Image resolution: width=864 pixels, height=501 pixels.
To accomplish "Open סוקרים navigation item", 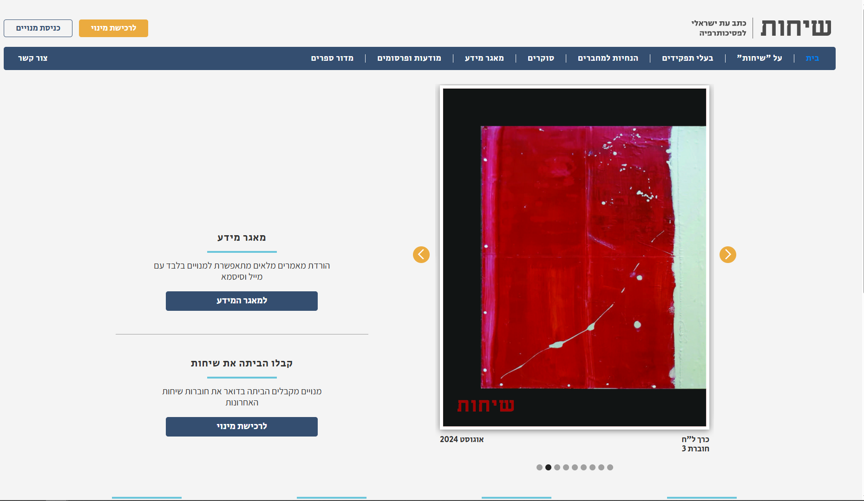I will tap(541, 58).
